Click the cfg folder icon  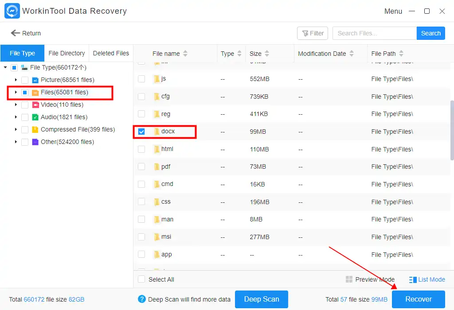click(x=157, y=97)
